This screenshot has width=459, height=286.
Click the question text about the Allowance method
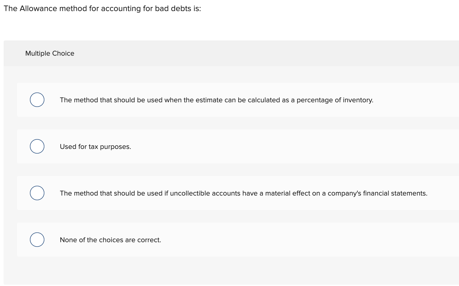[x=102, y=8]
